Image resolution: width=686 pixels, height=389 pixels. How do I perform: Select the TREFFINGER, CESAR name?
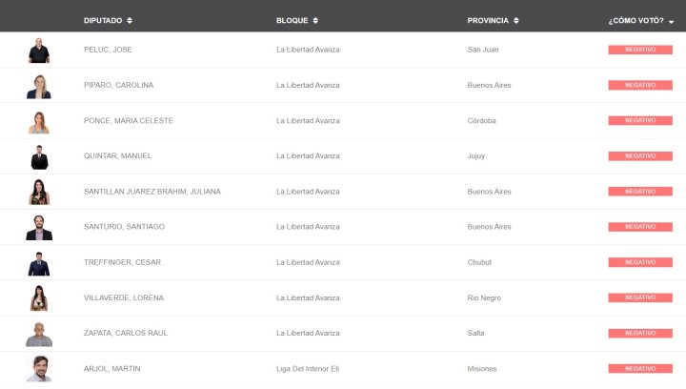123,262
